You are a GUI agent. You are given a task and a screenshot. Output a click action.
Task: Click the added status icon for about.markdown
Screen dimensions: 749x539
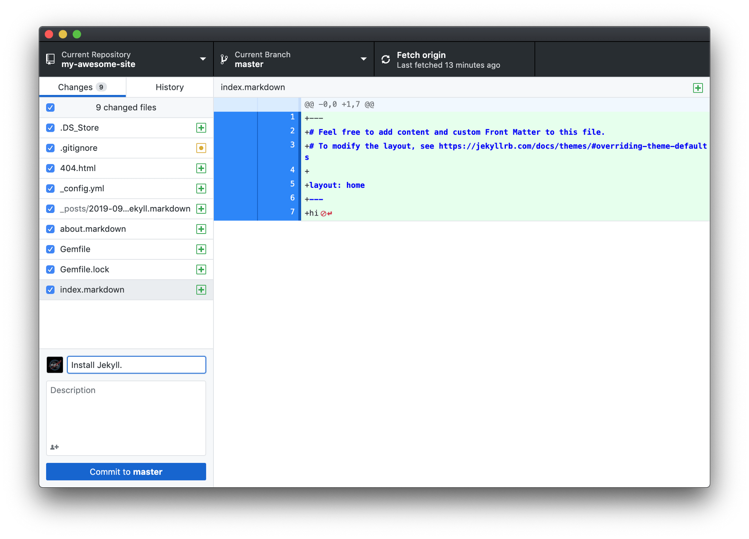201,229
